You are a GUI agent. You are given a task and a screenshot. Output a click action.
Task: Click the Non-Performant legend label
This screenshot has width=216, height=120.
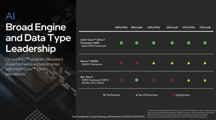point(148,95)
